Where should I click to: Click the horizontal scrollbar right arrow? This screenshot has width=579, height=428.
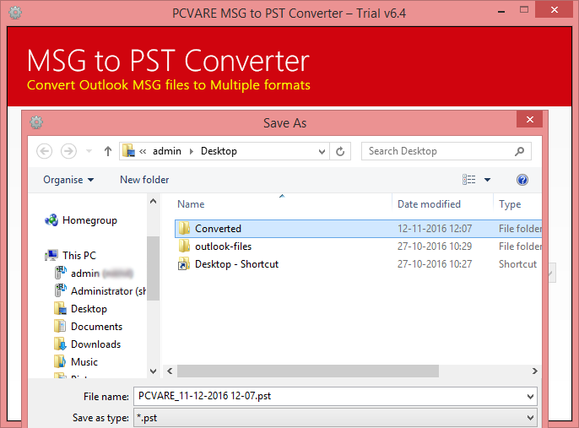[x=535, y=371]
